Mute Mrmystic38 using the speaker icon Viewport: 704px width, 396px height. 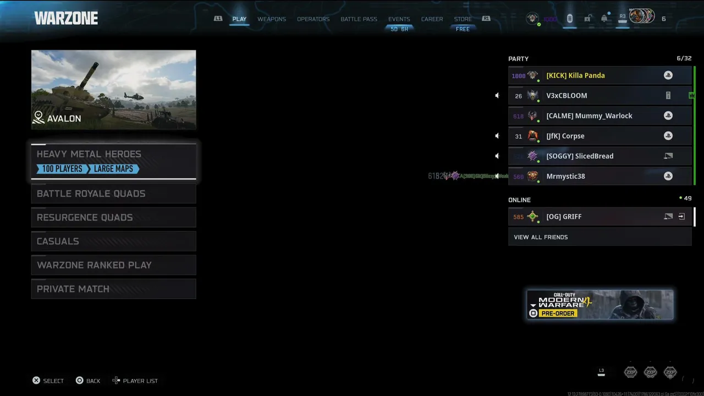click(497, 176)
